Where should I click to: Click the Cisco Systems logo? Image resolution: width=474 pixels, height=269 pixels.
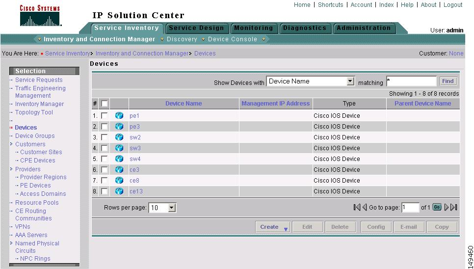41,16
